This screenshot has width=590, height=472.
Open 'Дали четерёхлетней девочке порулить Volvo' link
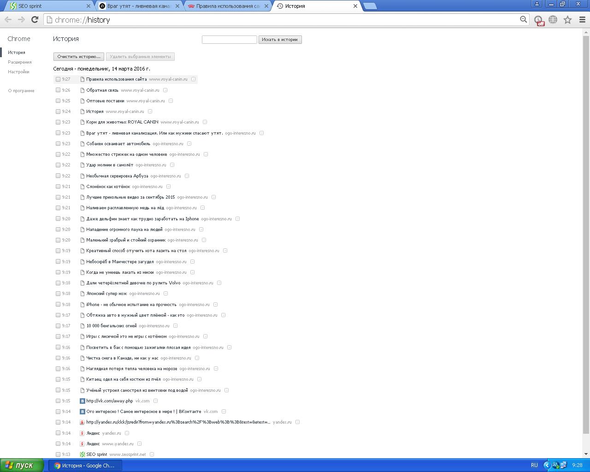pos(133,283)
